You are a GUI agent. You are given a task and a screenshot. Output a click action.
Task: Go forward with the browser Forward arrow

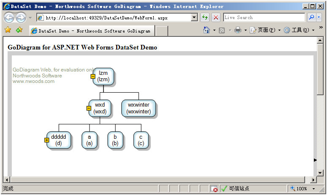tap(21, 17)
